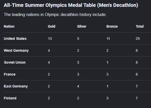Select United States total of 29
This screenshot has width=151, height=108.
point(138,39)
